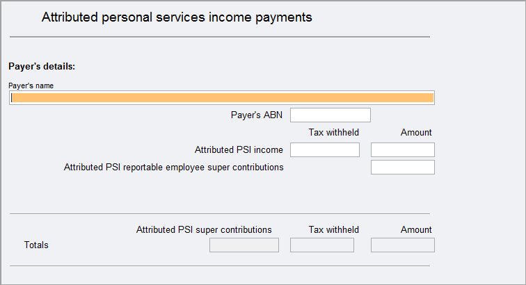The width and height of the screenshot is (526, 285).
Task: Select Attributed PSI income Tax withheld field
Action: point(324,150)
